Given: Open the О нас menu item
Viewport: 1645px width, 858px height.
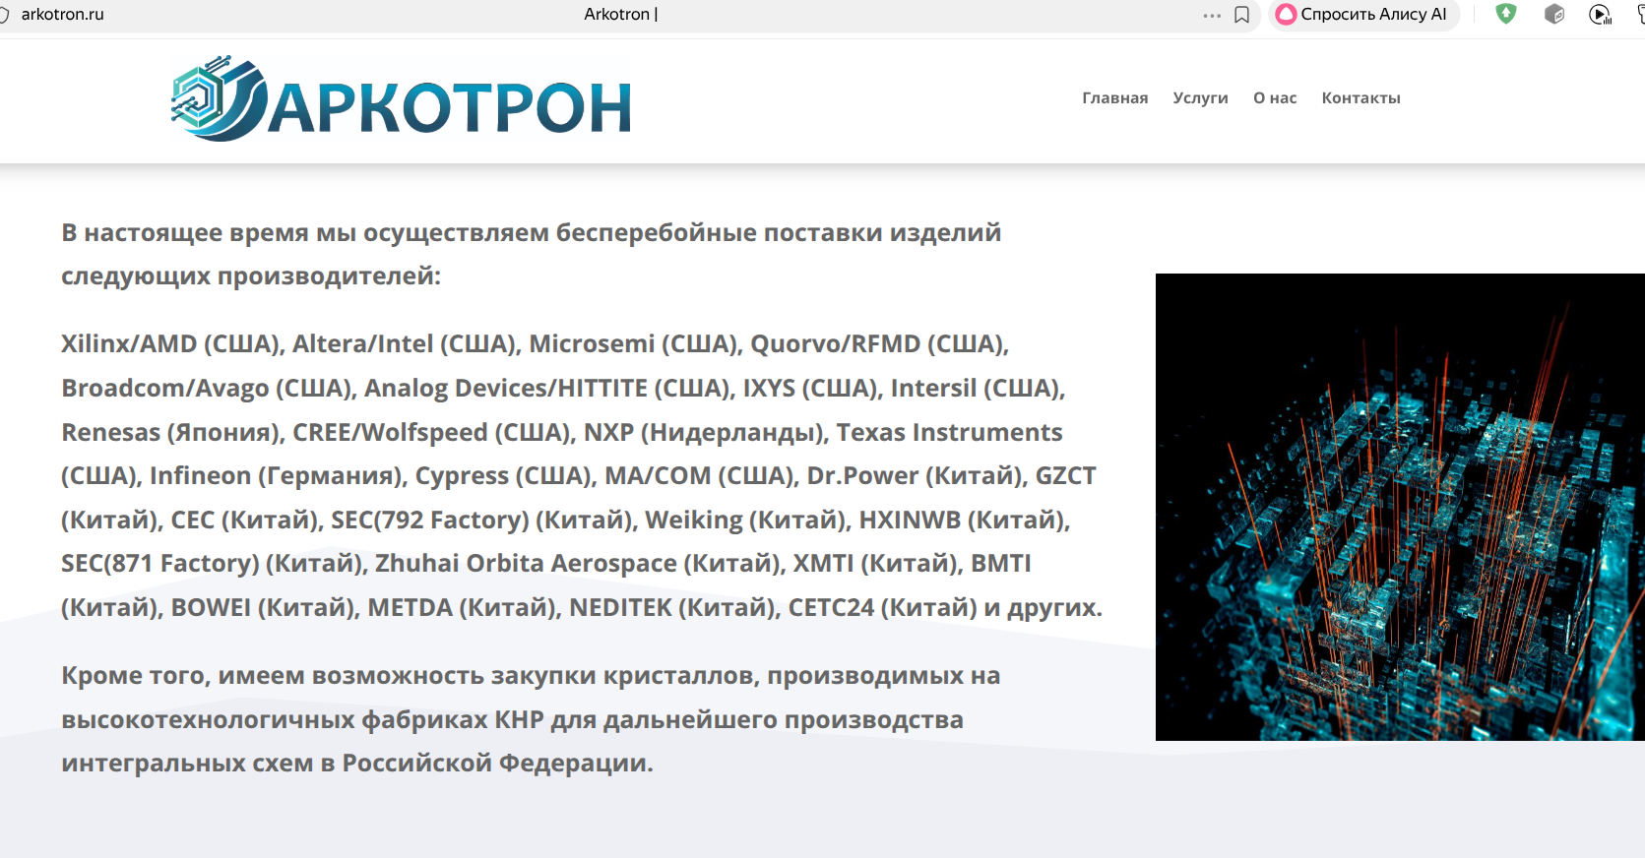Looking at the screenshot, I should 1274,98.
